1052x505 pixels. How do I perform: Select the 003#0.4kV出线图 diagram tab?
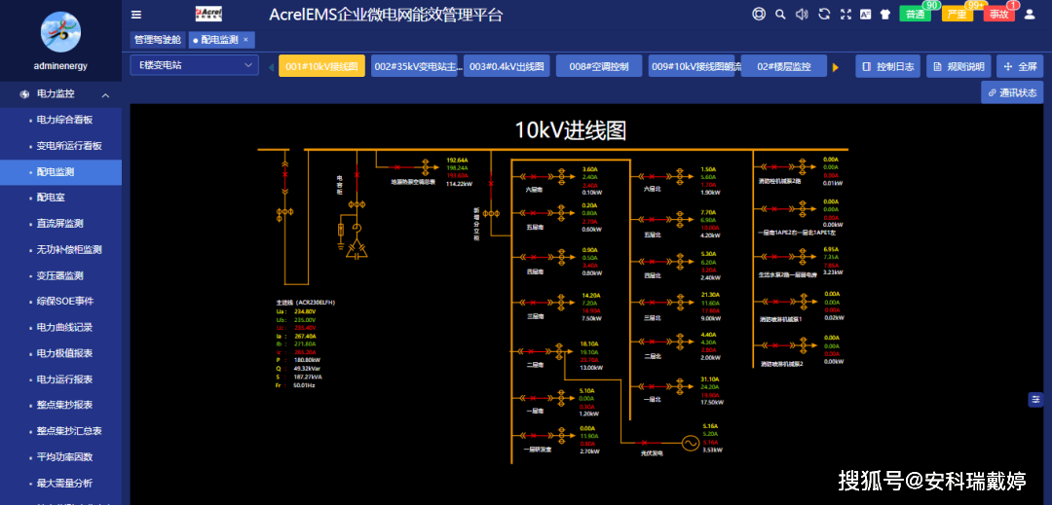(x=507, y=66)
